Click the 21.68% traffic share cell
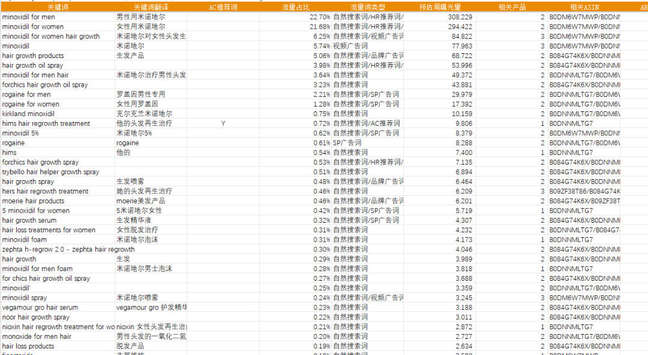 [x=295, y=26]
